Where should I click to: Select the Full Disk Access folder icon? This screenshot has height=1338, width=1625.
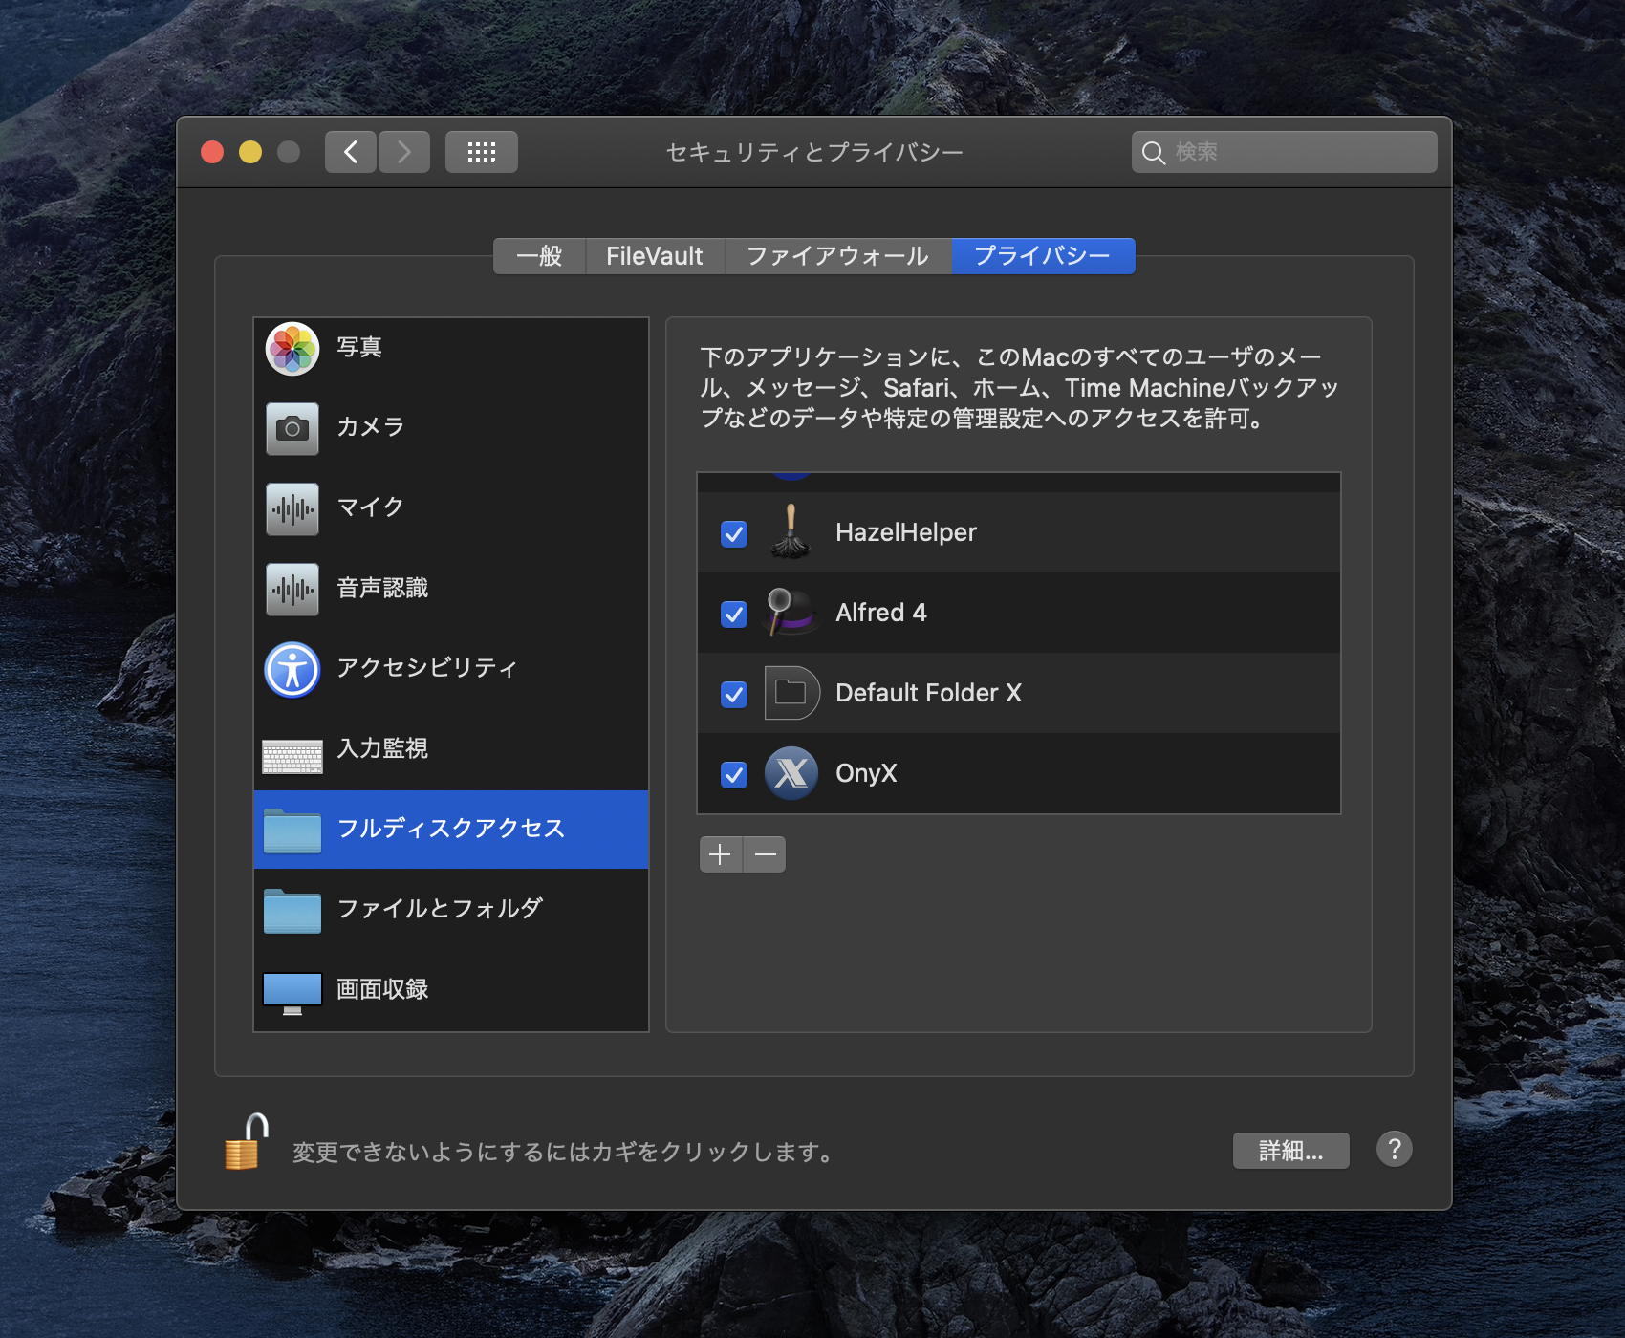click(x=292, y=831)
